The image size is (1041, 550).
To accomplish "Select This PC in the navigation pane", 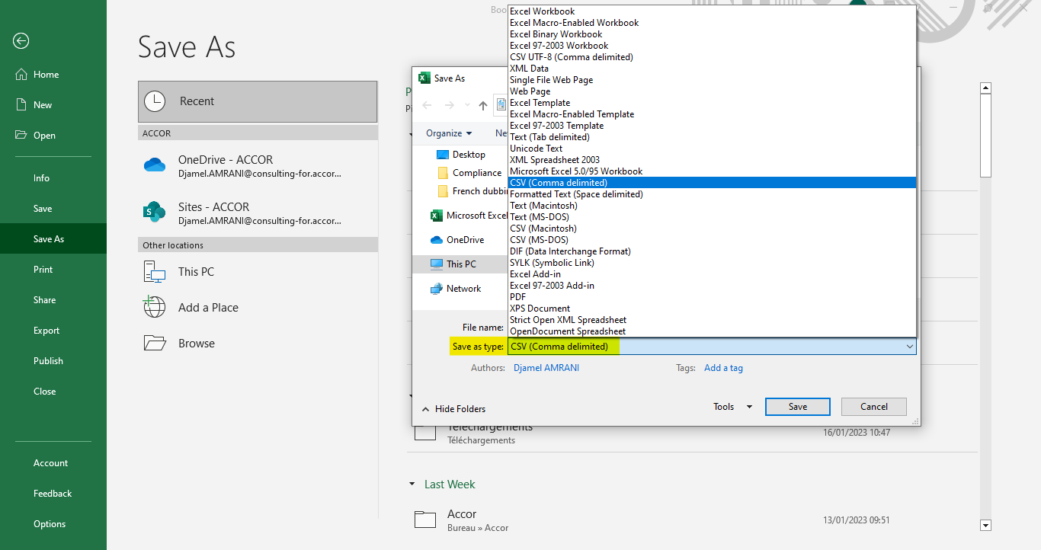I will pyautogui.click(x=460, y=264).
